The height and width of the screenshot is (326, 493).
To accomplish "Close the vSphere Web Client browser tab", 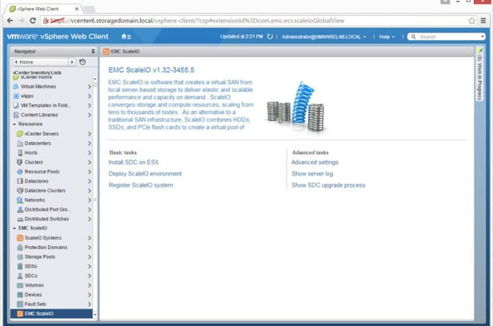I will tap(76, 9).
